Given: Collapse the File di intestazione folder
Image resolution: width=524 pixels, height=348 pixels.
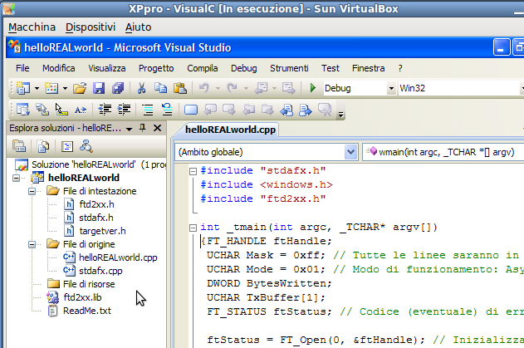Looking at the screenshot, I should coord(32,191).
